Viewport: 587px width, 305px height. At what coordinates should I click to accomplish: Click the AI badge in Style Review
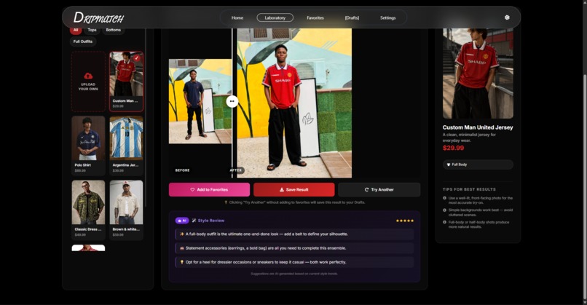click(x=182, y=221)
